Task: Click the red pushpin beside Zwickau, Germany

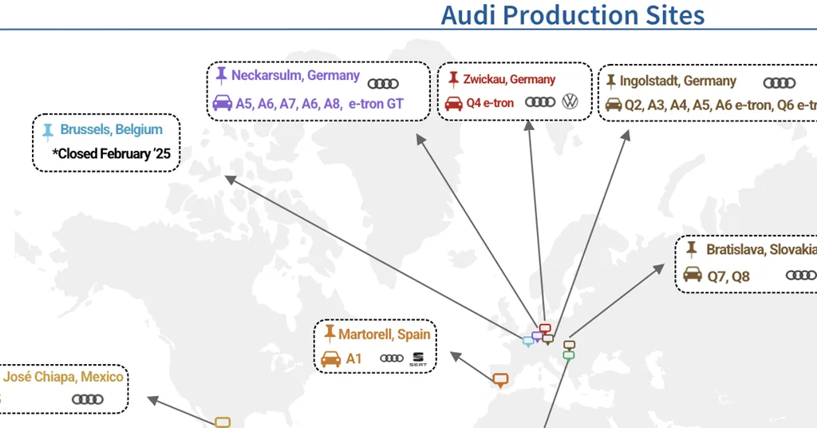Action: (453, 79)
